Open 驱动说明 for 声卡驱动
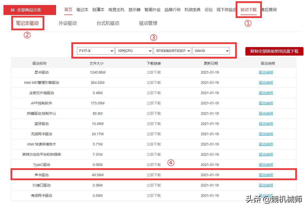Image resolution: width=308 pixels, height=209 pixels. pyautogui.click(x=266, y=175)
